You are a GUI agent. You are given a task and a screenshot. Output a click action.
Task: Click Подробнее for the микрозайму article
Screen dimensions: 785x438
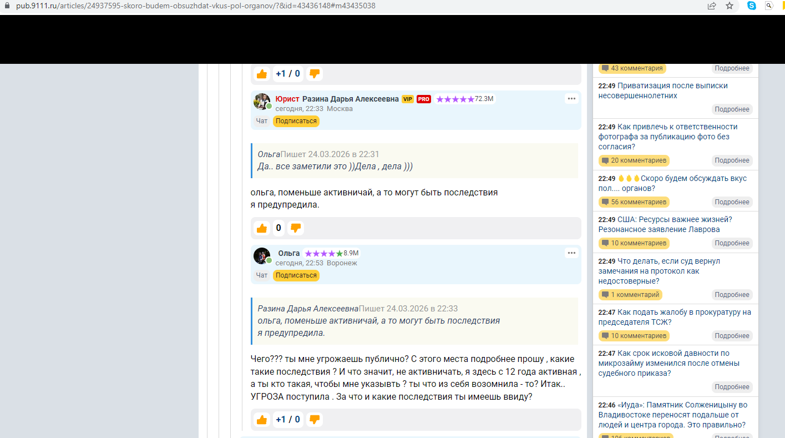click(732, 387)
